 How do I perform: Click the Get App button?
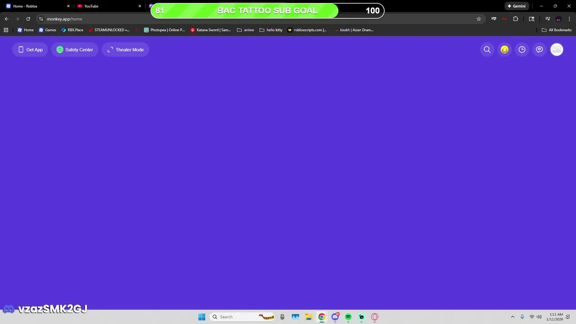coord(30,49)
